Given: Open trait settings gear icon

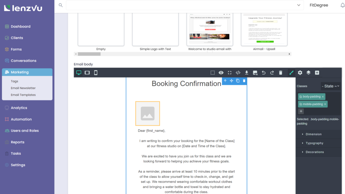Looking at the screenshot, I should [x=300, y=73].
